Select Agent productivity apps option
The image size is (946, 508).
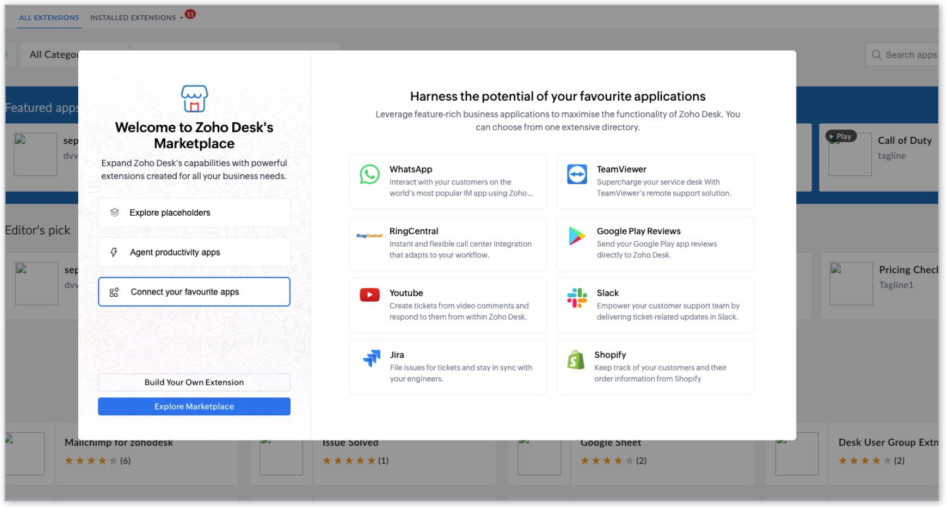click(x=194, y=252)
